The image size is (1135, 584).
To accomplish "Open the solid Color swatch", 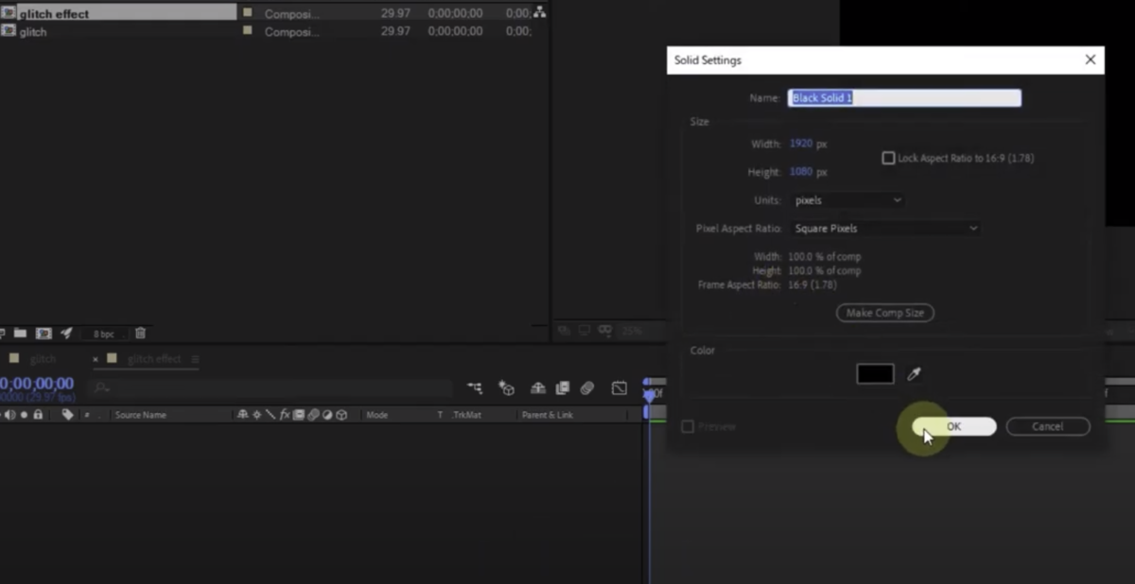I will pos(875,374).
